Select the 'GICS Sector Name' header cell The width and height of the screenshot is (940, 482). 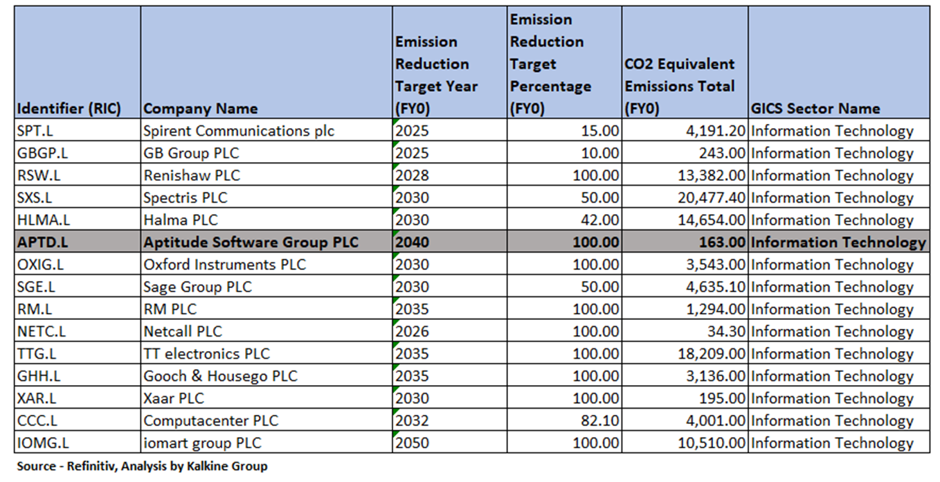(839, 62)
